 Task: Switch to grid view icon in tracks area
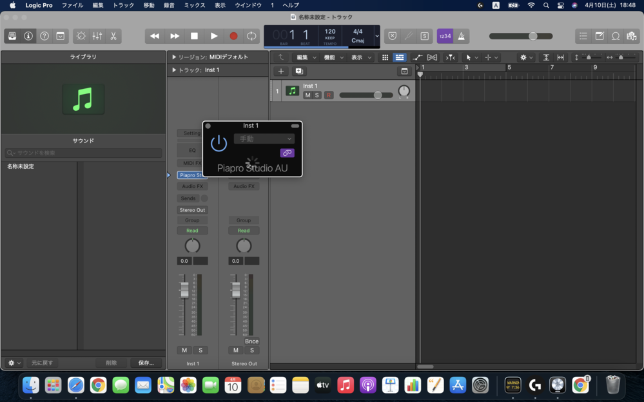(385, 57)
